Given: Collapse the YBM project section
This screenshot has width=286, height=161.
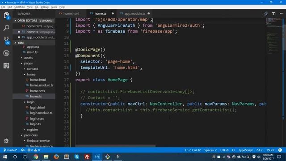Looking at the screenshot, I should (x=15, y=43).
